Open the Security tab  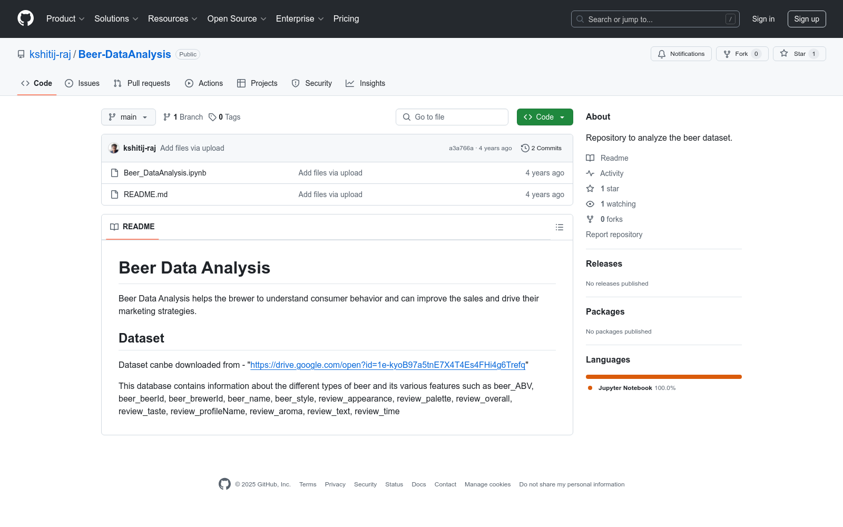(312, 83)
